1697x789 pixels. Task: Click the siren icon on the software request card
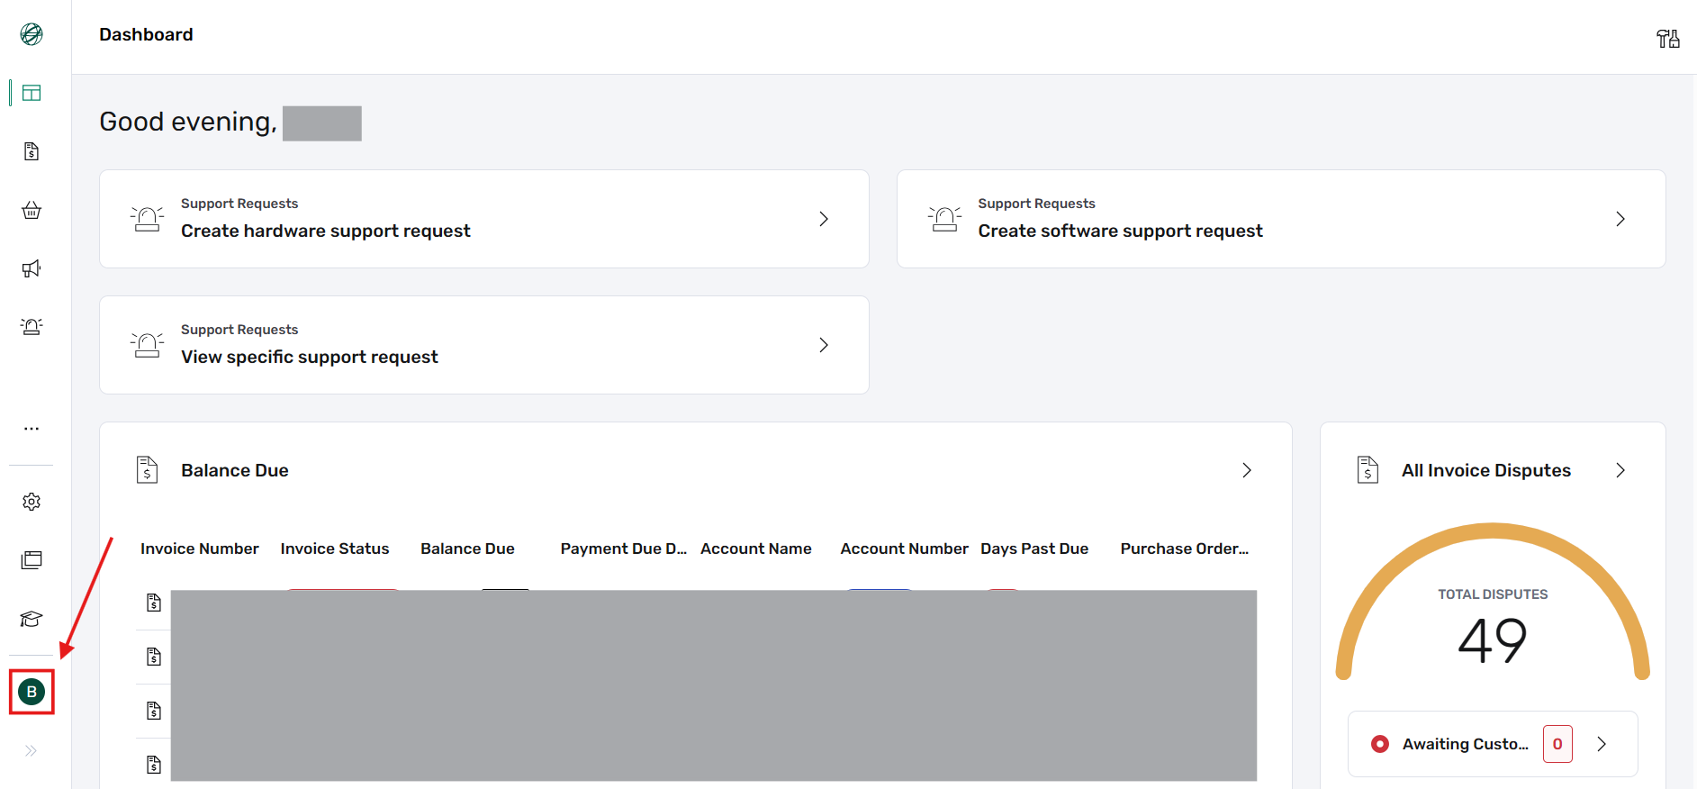(944, 219)
